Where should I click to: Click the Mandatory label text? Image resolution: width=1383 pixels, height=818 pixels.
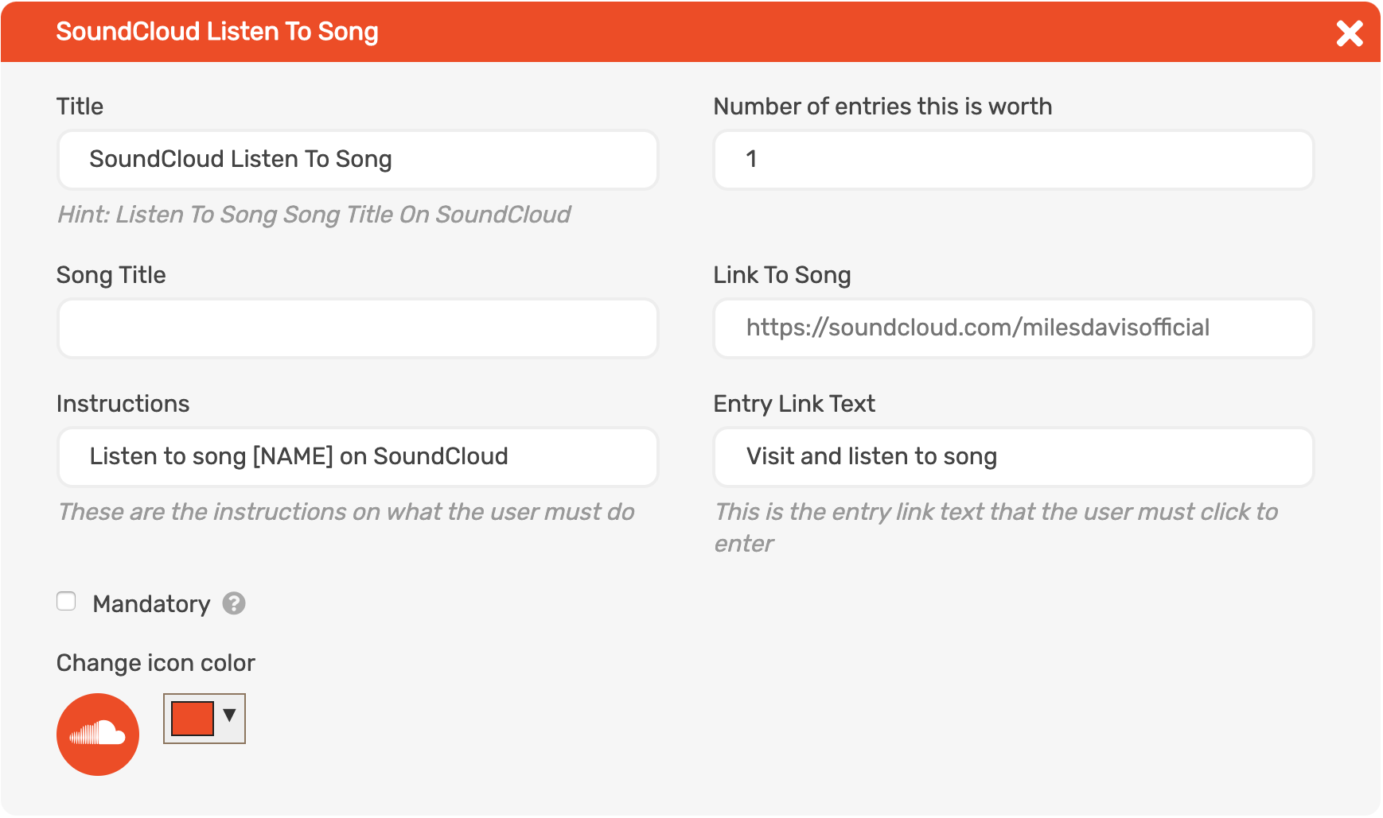coord(152,604)
